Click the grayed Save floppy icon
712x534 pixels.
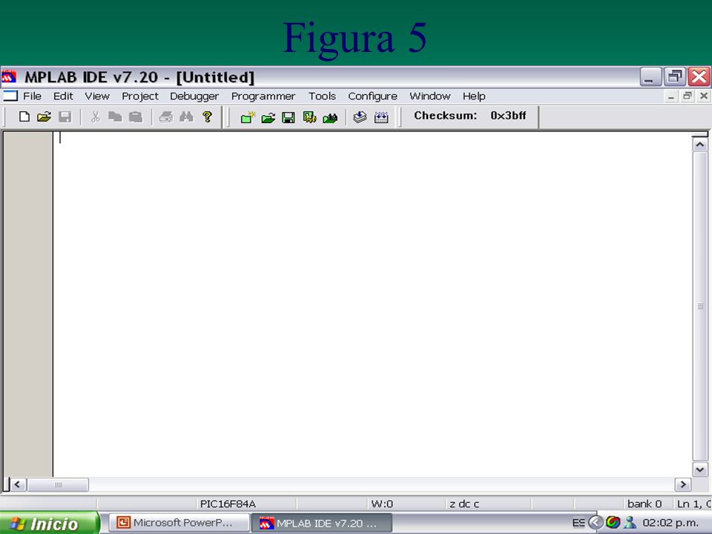(x=65, y=117)
